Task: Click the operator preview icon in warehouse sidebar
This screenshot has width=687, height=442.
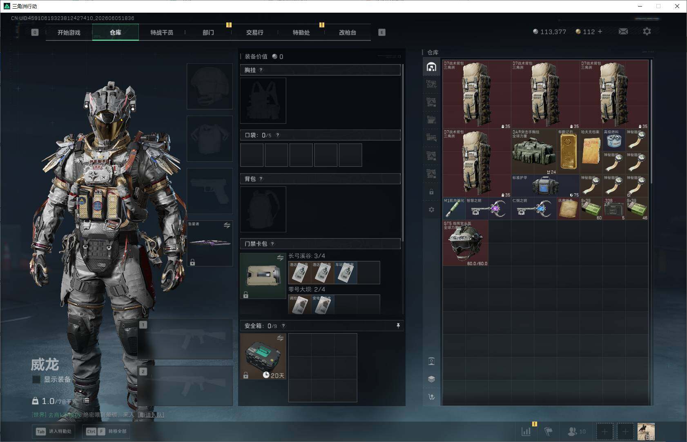Action: (x=431, y=361)
